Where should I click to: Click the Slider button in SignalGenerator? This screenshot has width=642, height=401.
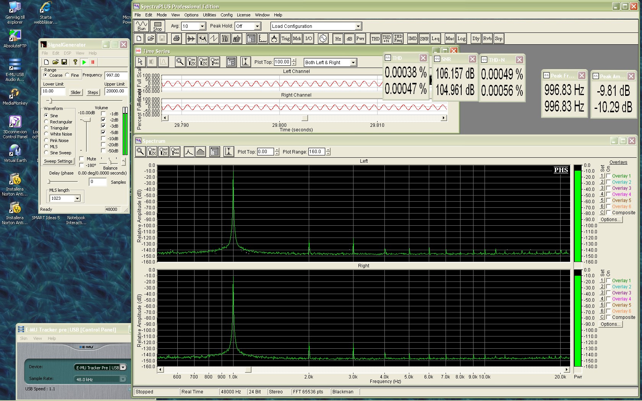pyautogui.click(x=76, y=92)
